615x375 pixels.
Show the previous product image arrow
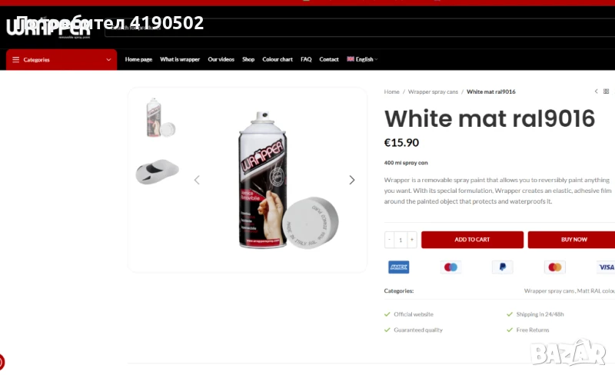pyautogui.click(x=197, y=180)
